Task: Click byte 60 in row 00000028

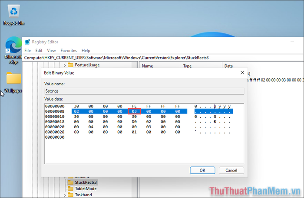Action: pos(76,132)
